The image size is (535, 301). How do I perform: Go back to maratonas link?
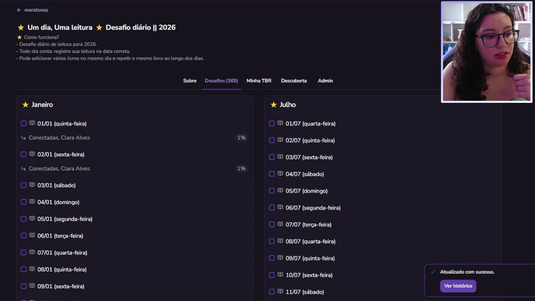pos(36,10)
